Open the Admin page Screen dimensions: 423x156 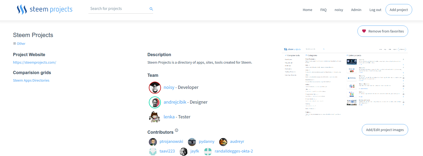[x=356, y=10]
